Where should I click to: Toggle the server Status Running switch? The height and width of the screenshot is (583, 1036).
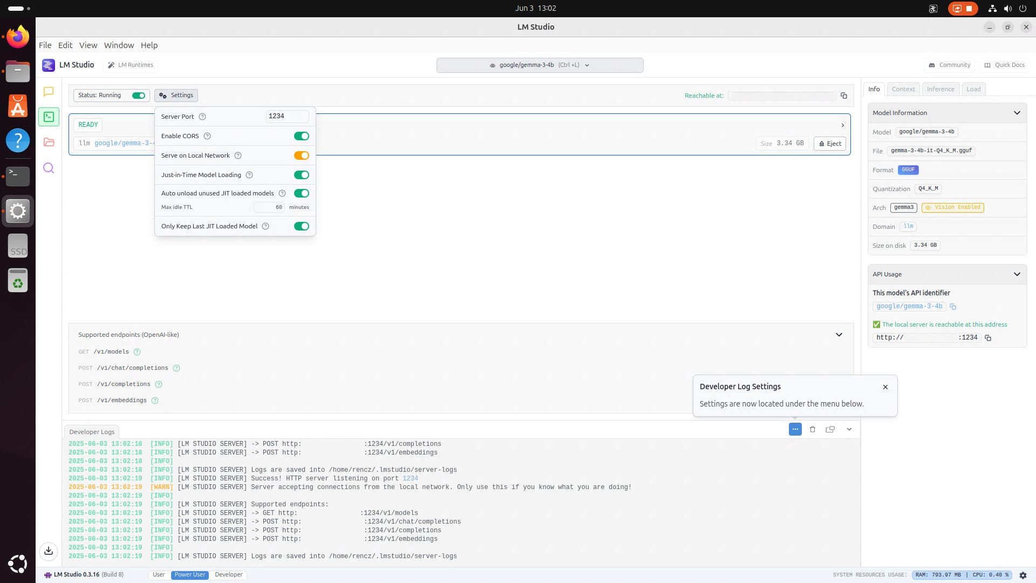[139, 96]
